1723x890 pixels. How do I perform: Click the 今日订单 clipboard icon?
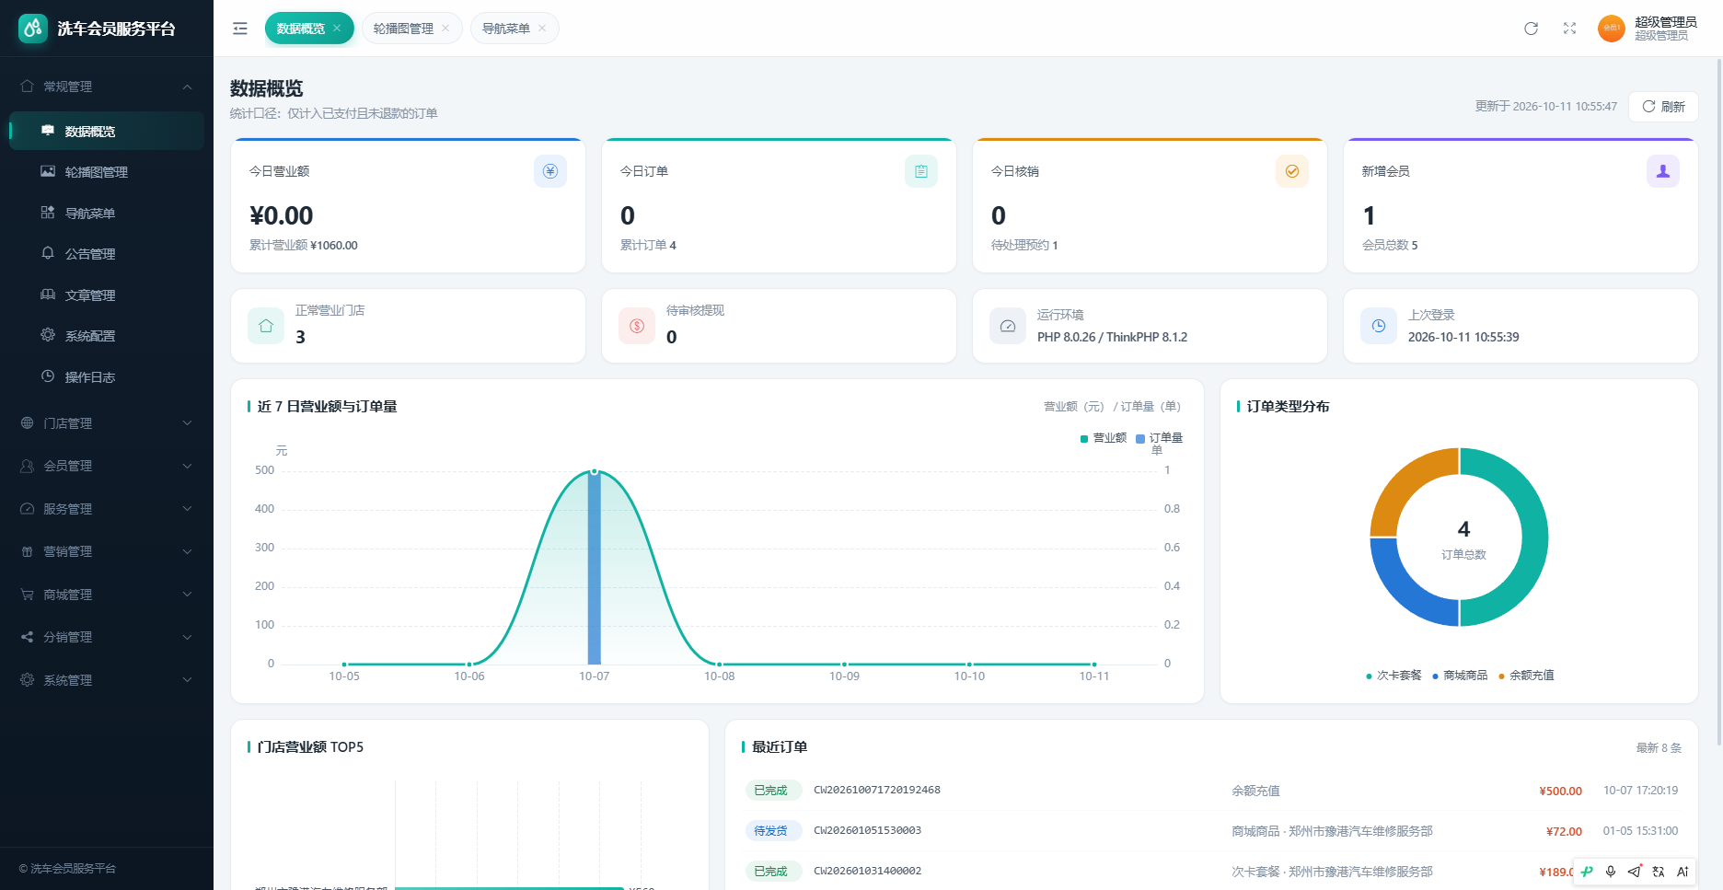click(921, 171)
